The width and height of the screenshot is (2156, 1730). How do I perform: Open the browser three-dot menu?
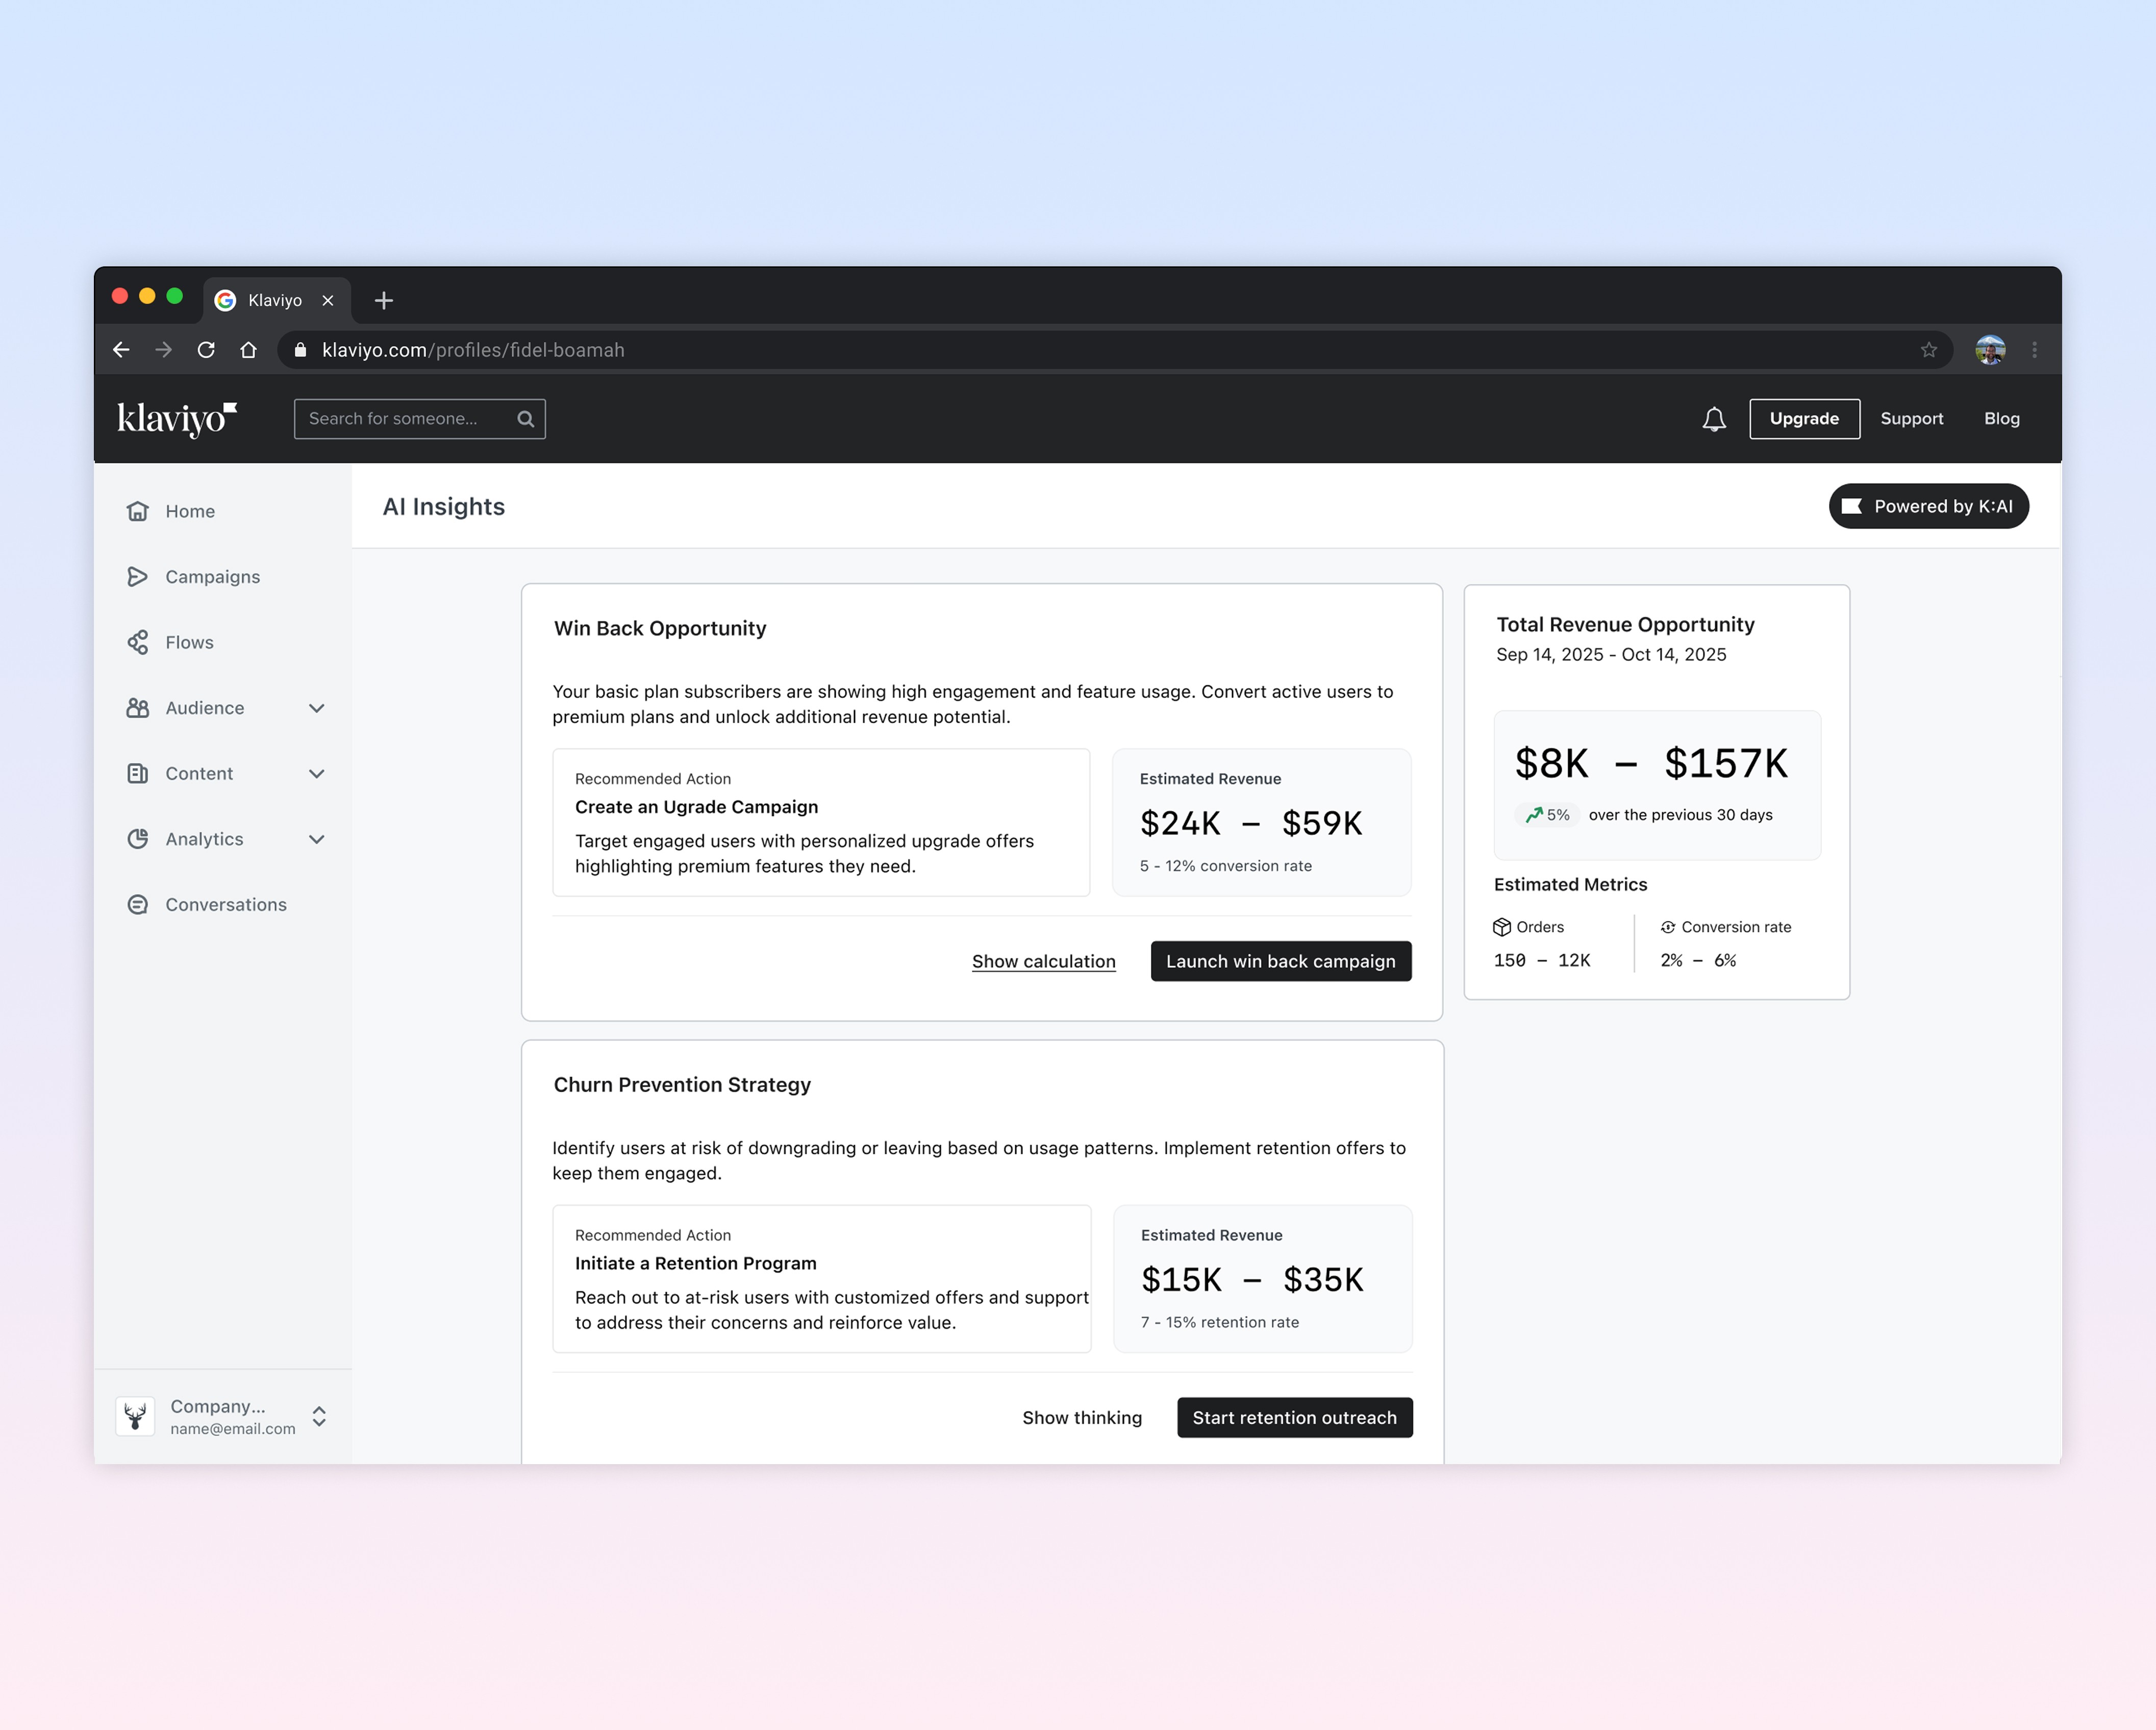(2034, 350)
